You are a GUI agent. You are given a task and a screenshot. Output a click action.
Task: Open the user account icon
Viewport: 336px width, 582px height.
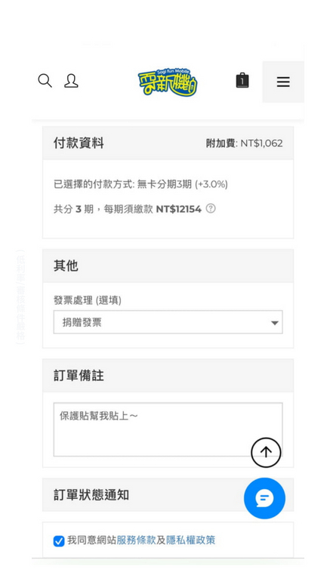pyautogui.click(x=71, y=81)
